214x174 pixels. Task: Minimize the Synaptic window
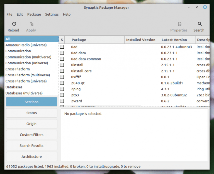pyautogui.click(x=189, y=7)
